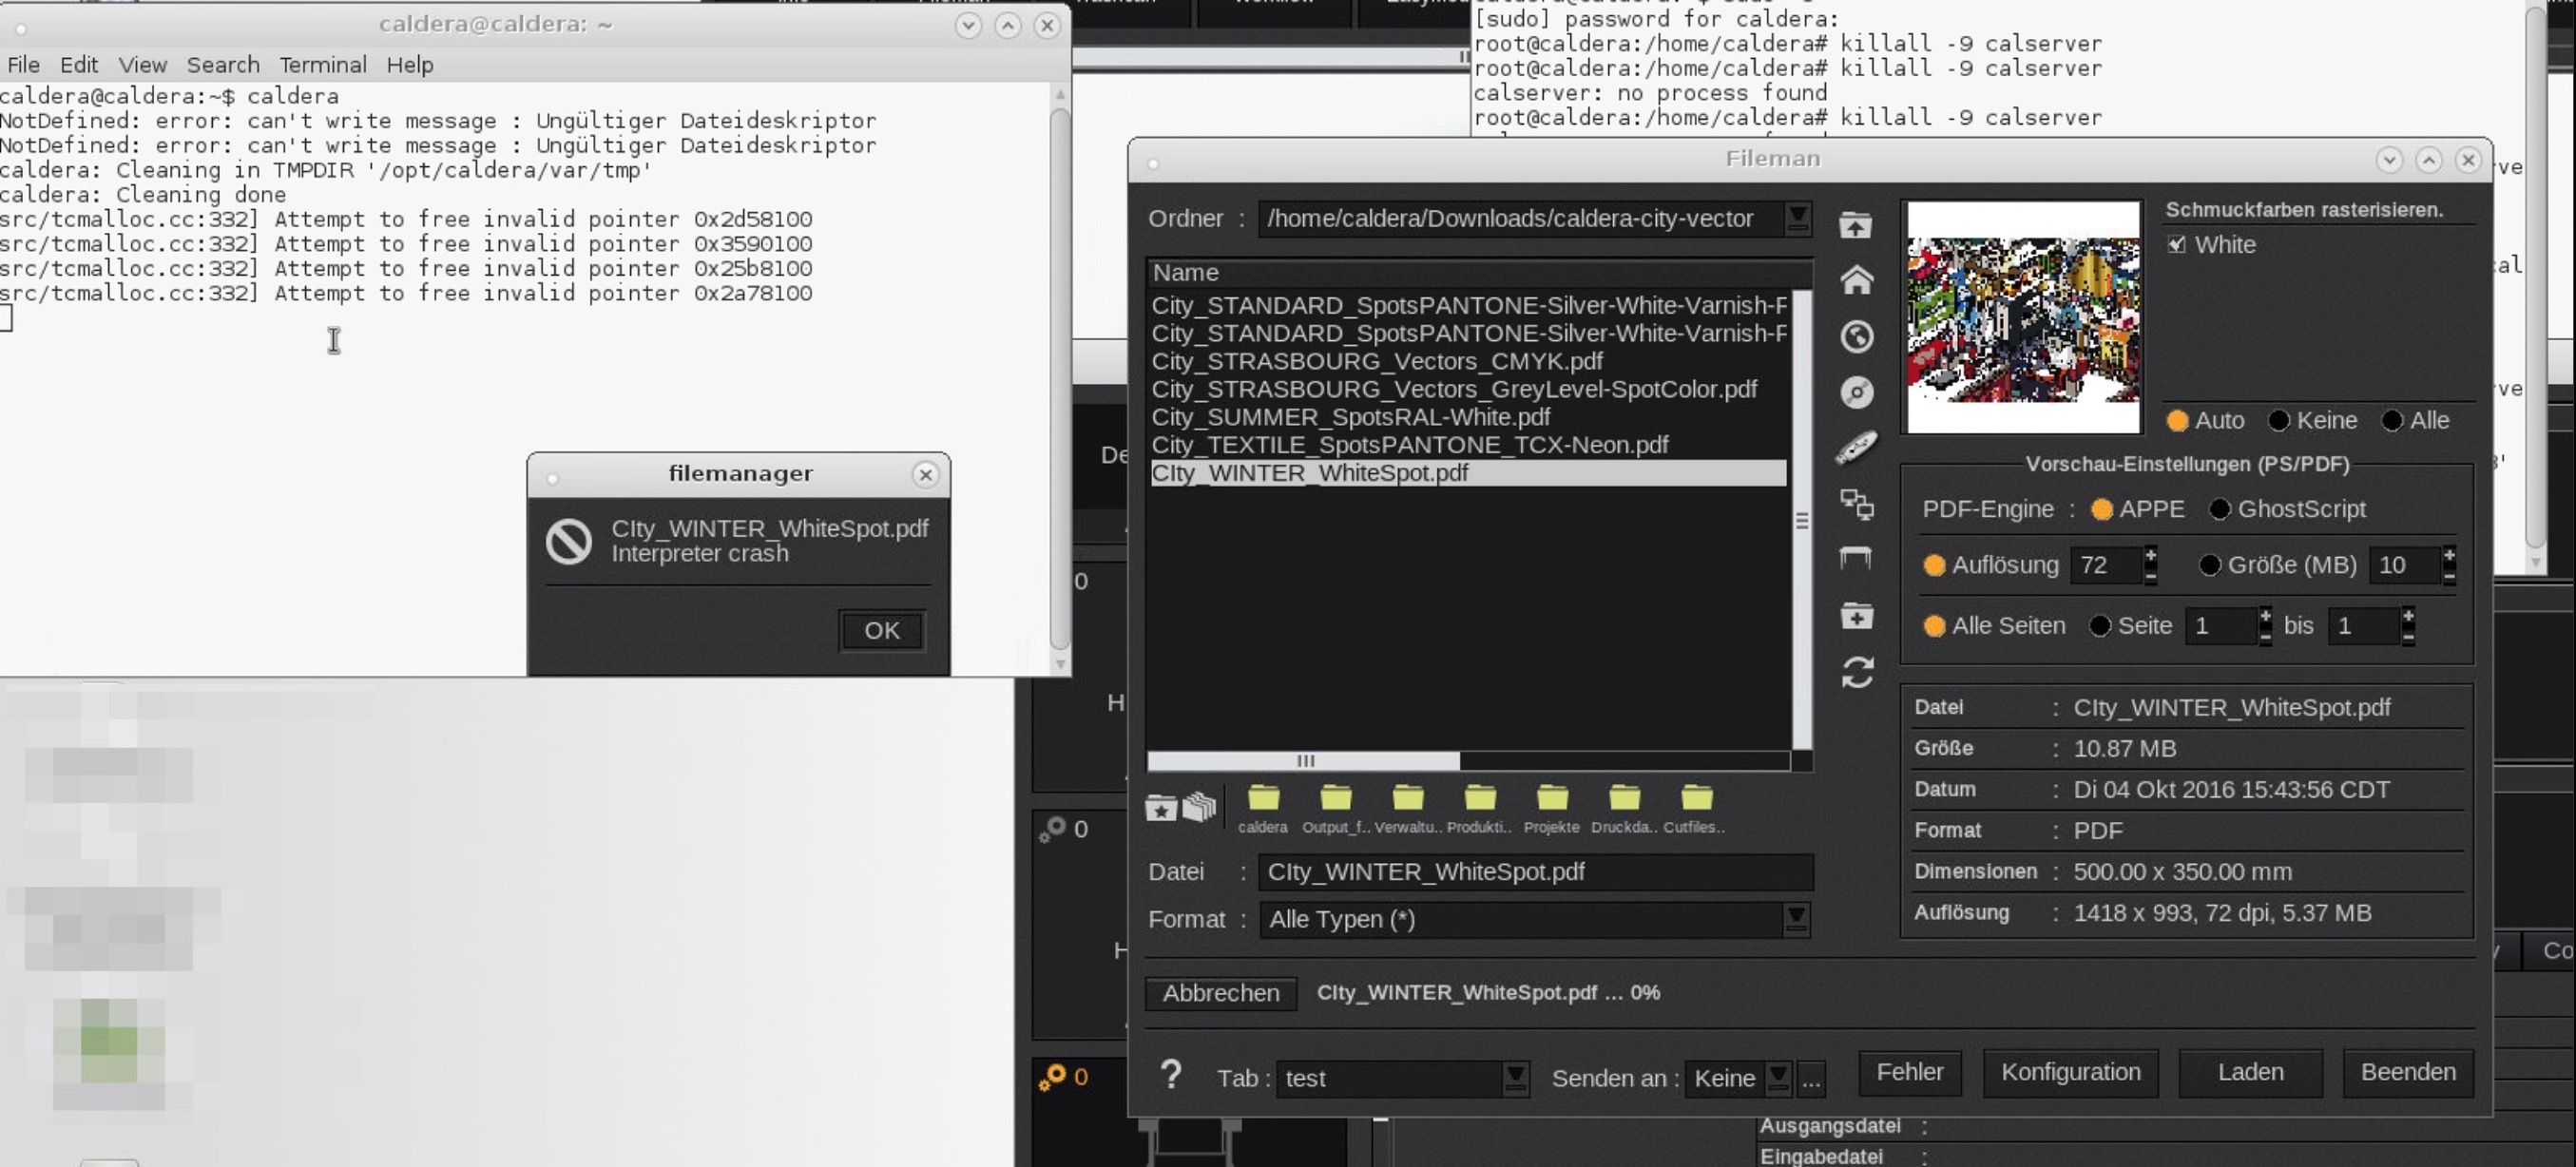Navigate to parent folder in Fileman
2576x1167 pixels.
pos(1858,226)
